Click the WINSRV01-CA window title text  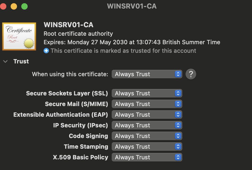click(x=132, y=6)
